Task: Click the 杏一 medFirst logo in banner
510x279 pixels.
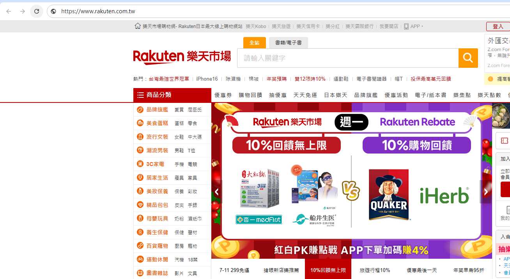Action: [x=259, y=219]
